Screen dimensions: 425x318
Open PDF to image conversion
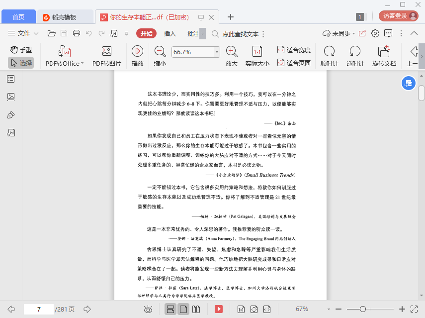pyautogui.click(x=106, y=56)
